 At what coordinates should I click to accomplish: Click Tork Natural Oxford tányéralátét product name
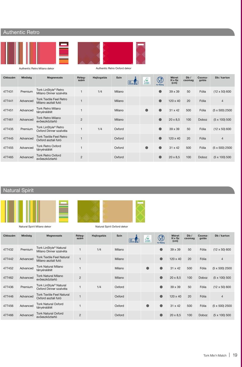[50, 306]
